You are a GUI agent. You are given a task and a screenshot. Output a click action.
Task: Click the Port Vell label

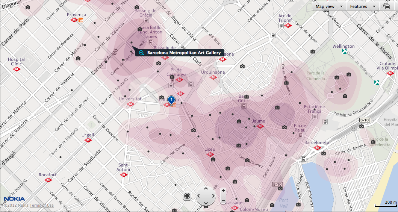coord(283,203)
